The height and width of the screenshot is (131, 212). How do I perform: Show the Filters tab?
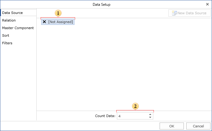[x=7, y=43]
